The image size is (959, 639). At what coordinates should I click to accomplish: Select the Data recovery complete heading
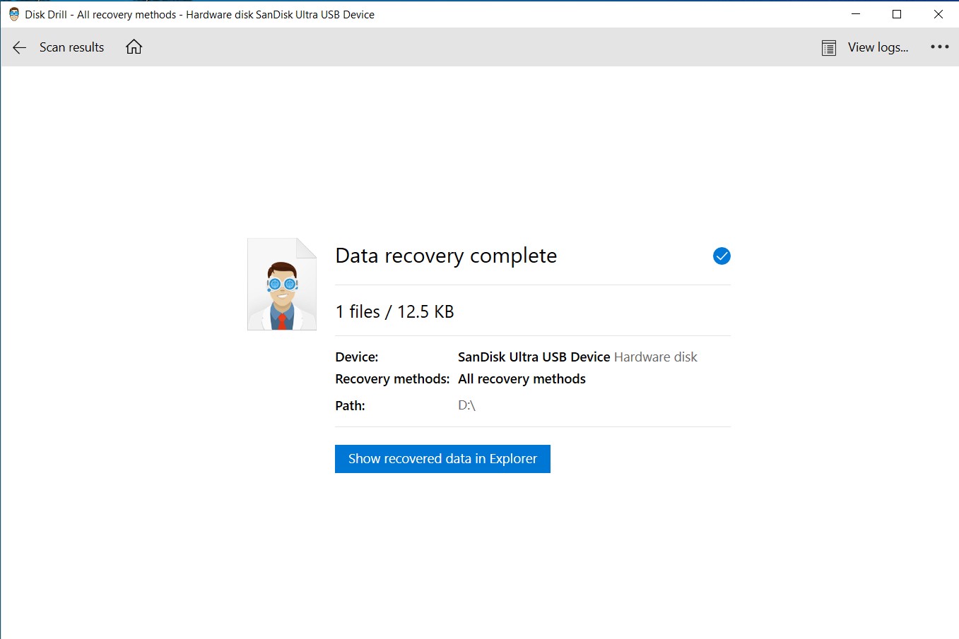tap(445, 256)
